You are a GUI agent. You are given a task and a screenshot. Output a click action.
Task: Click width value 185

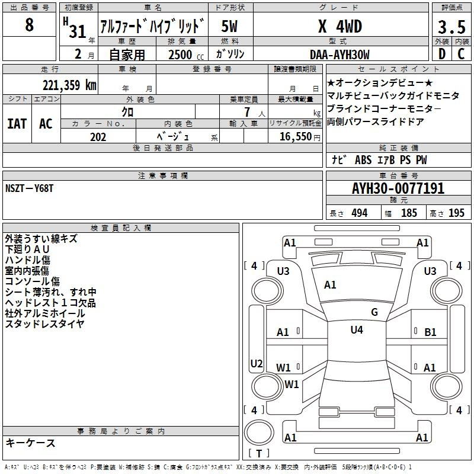pyautogui.click(x=409, y=213)
